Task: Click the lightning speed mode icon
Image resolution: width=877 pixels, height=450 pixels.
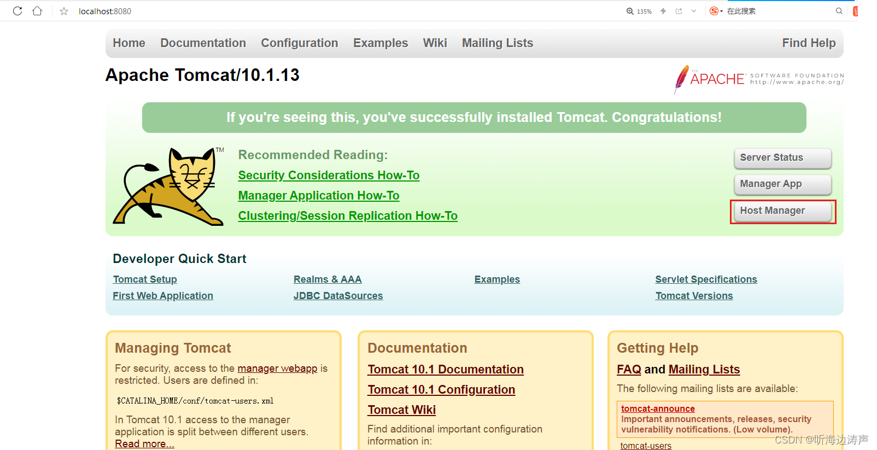Action: 663,11
